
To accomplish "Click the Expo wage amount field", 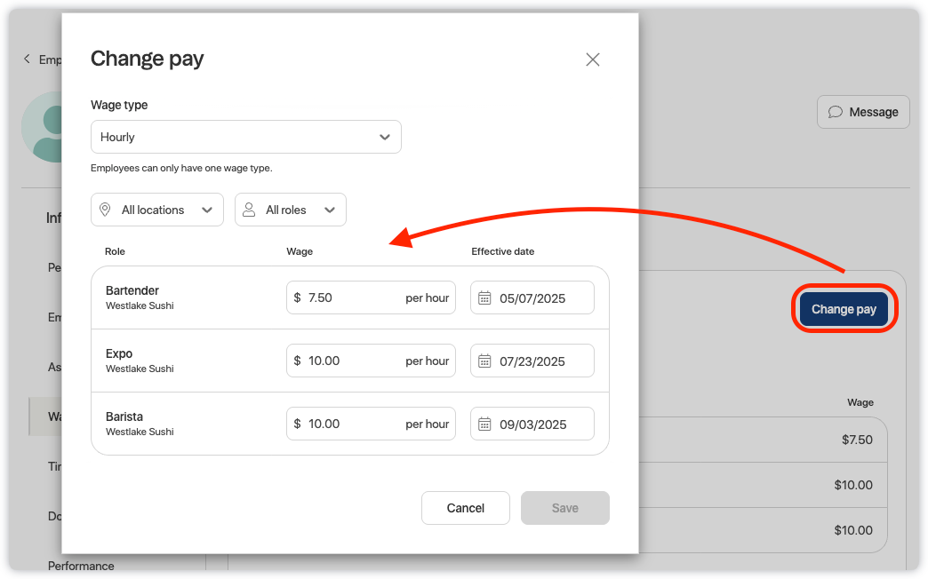I will click(x=351, y=361).
